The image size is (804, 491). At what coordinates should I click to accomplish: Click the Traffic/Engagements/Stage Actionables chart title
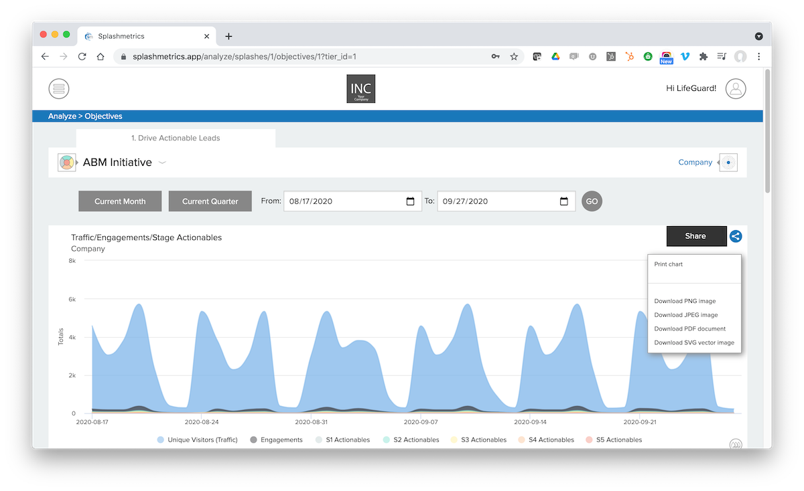coord(147,237)
